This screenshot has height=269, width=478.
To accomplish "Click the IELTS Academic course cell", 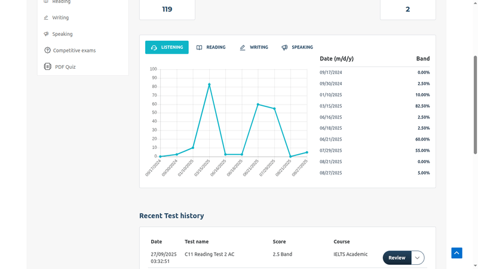I will pos(351,254).
